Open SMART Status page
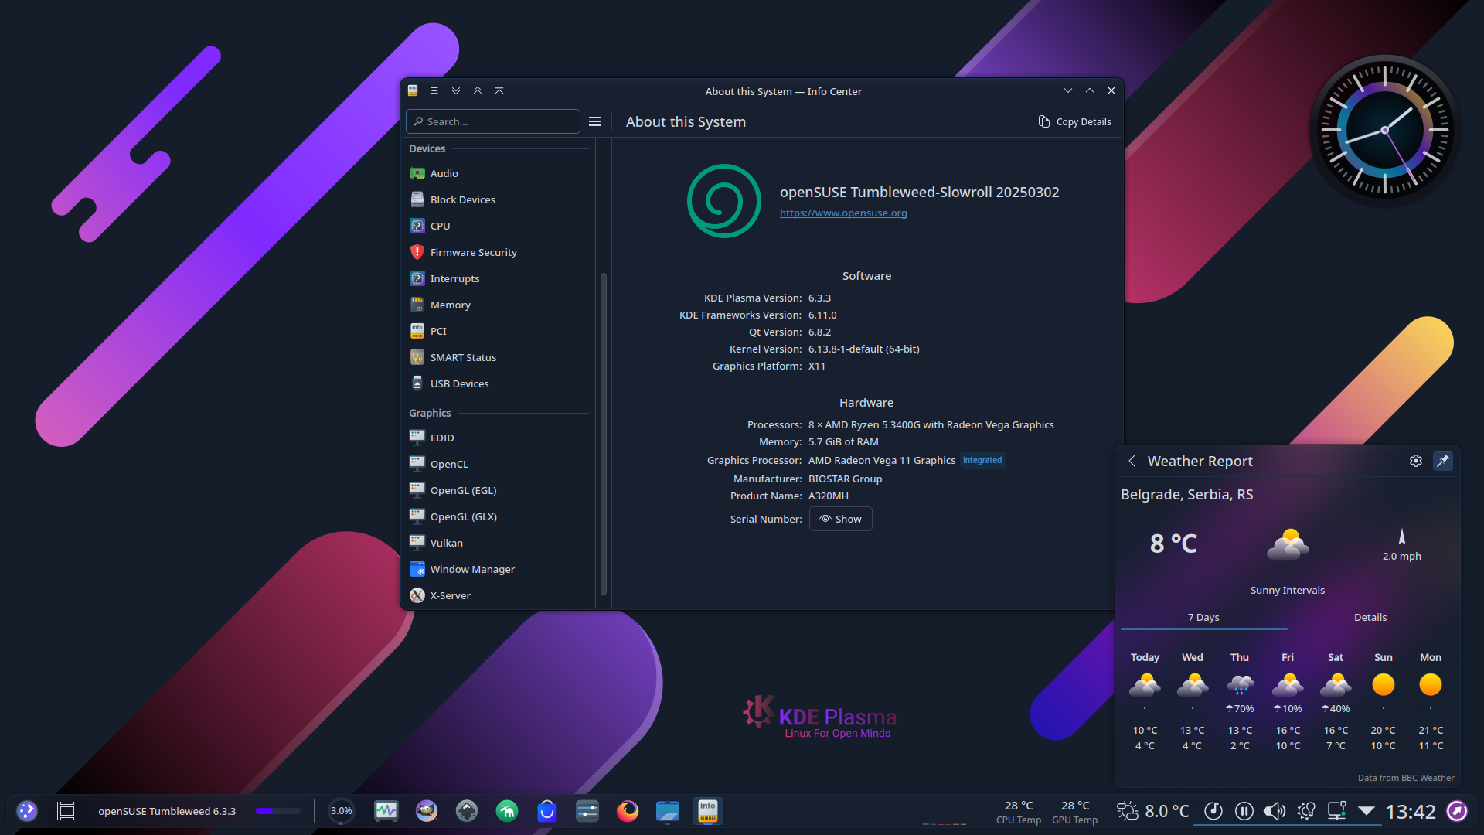 (x=498, y=357)
